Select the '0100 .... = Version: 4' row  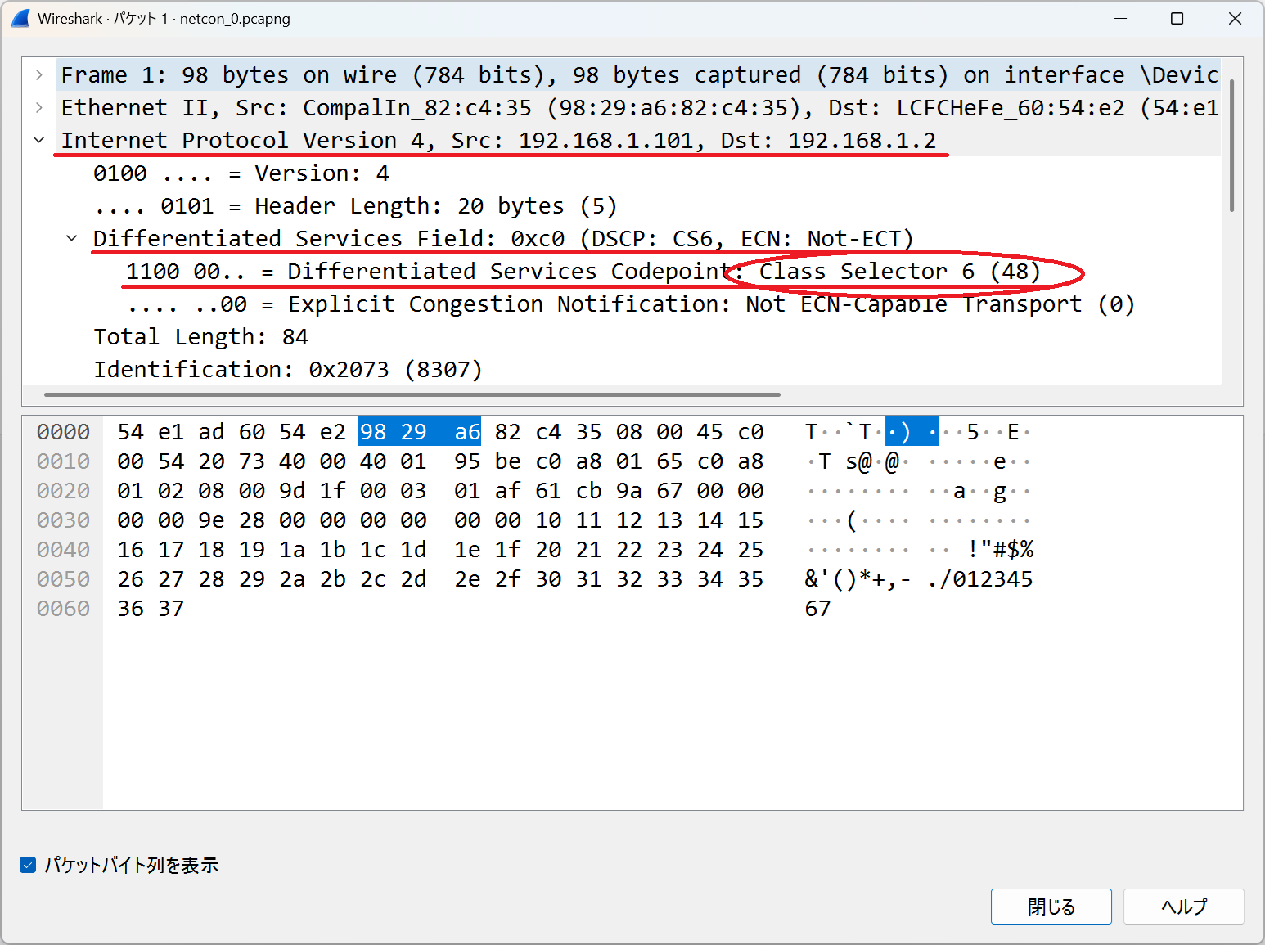(x=241, y=173)
